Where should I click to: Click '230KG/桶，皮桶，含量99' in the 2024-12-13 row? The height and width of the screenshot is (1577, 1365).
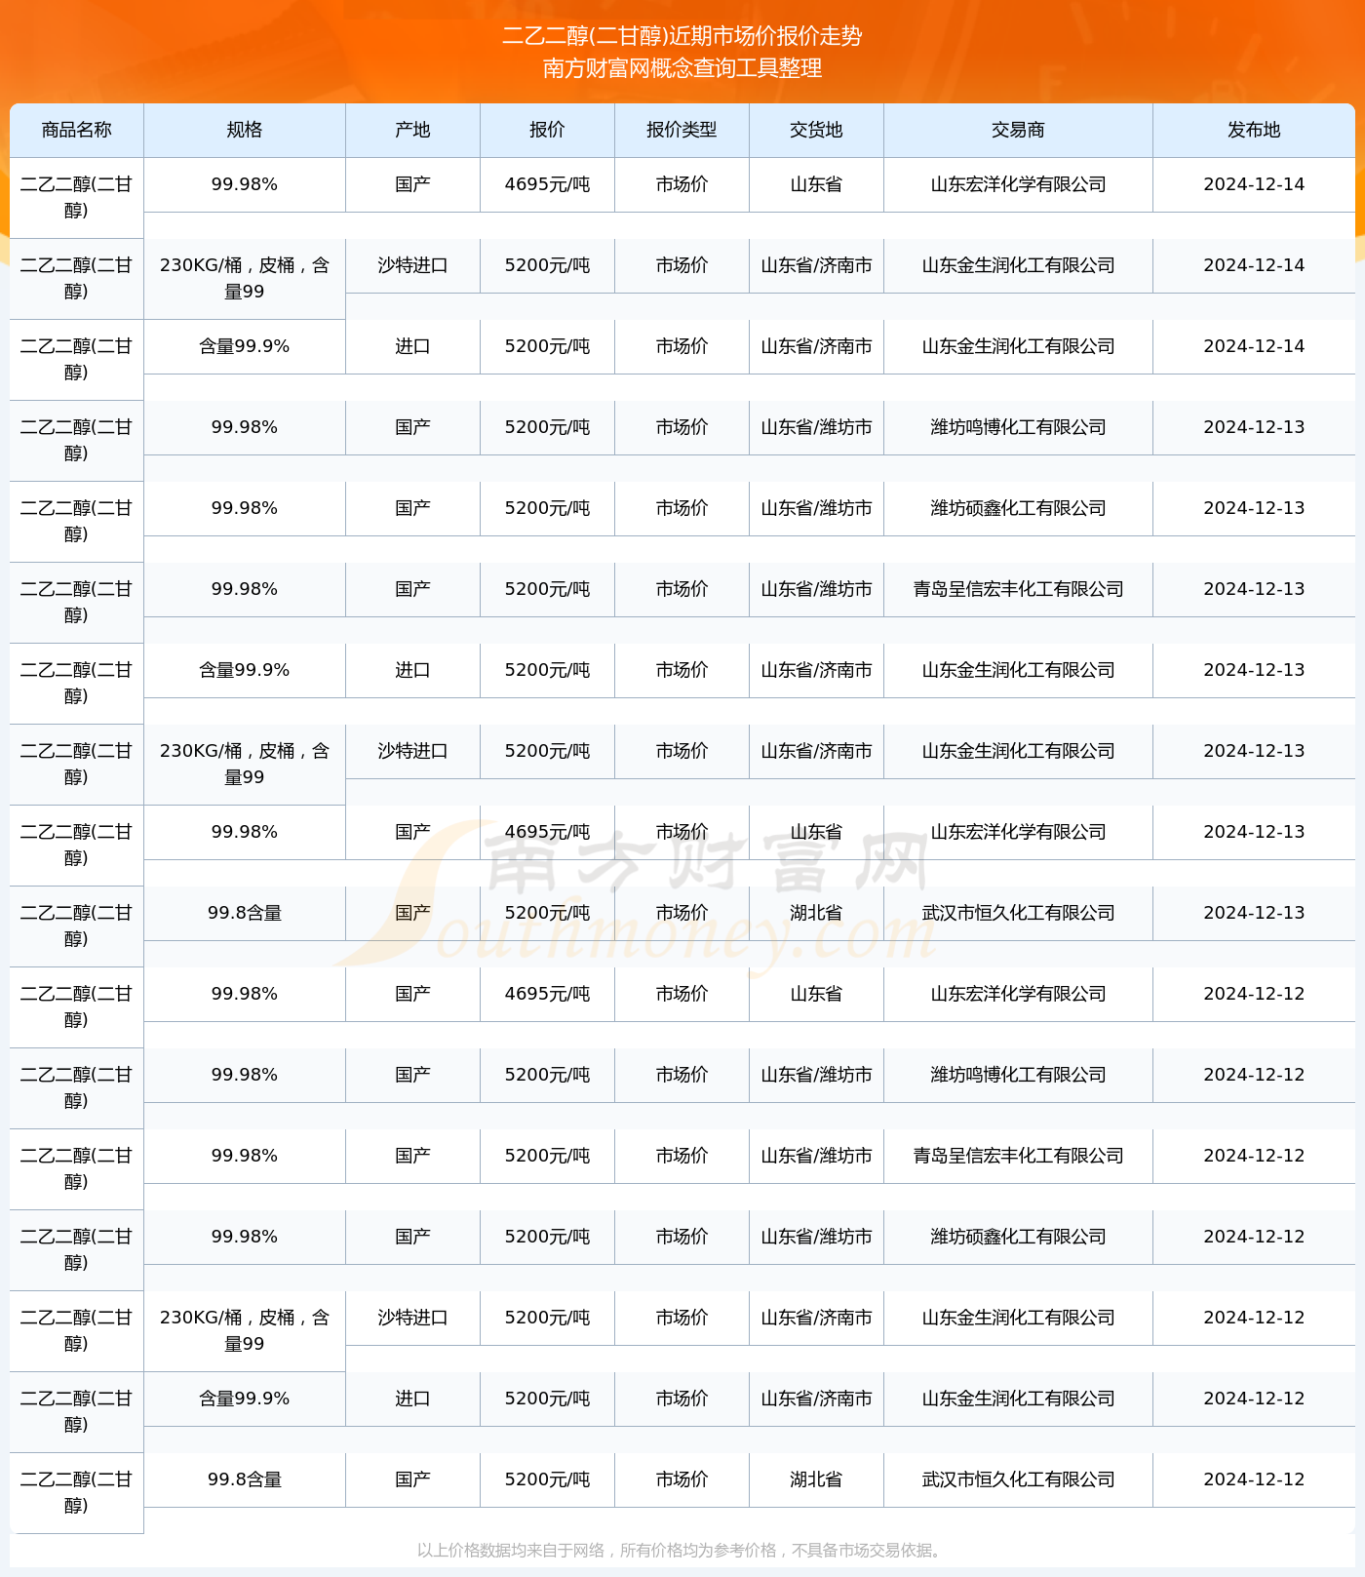click(x=245, y=764)
